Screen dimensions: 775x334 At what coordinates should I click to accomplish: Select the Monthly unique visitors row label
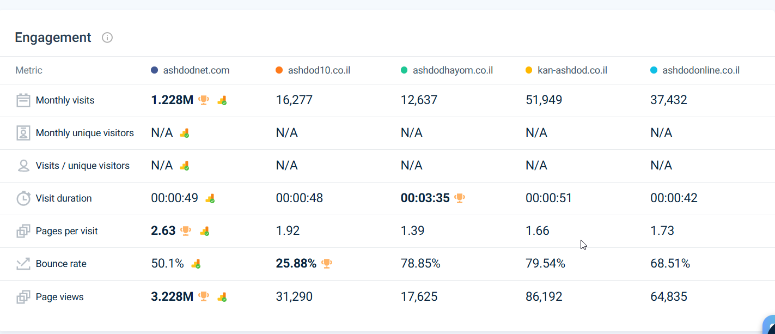click(x=84, y=133)
